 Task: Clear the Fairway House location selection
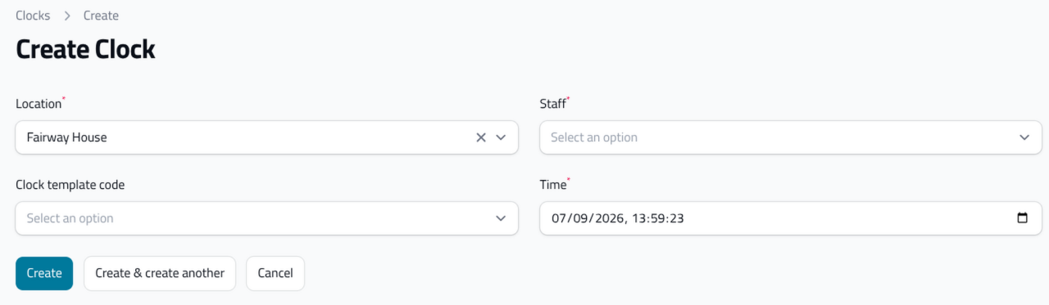coord(481,137)
